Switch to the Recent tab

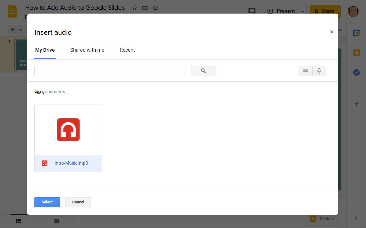coord(127,50)
